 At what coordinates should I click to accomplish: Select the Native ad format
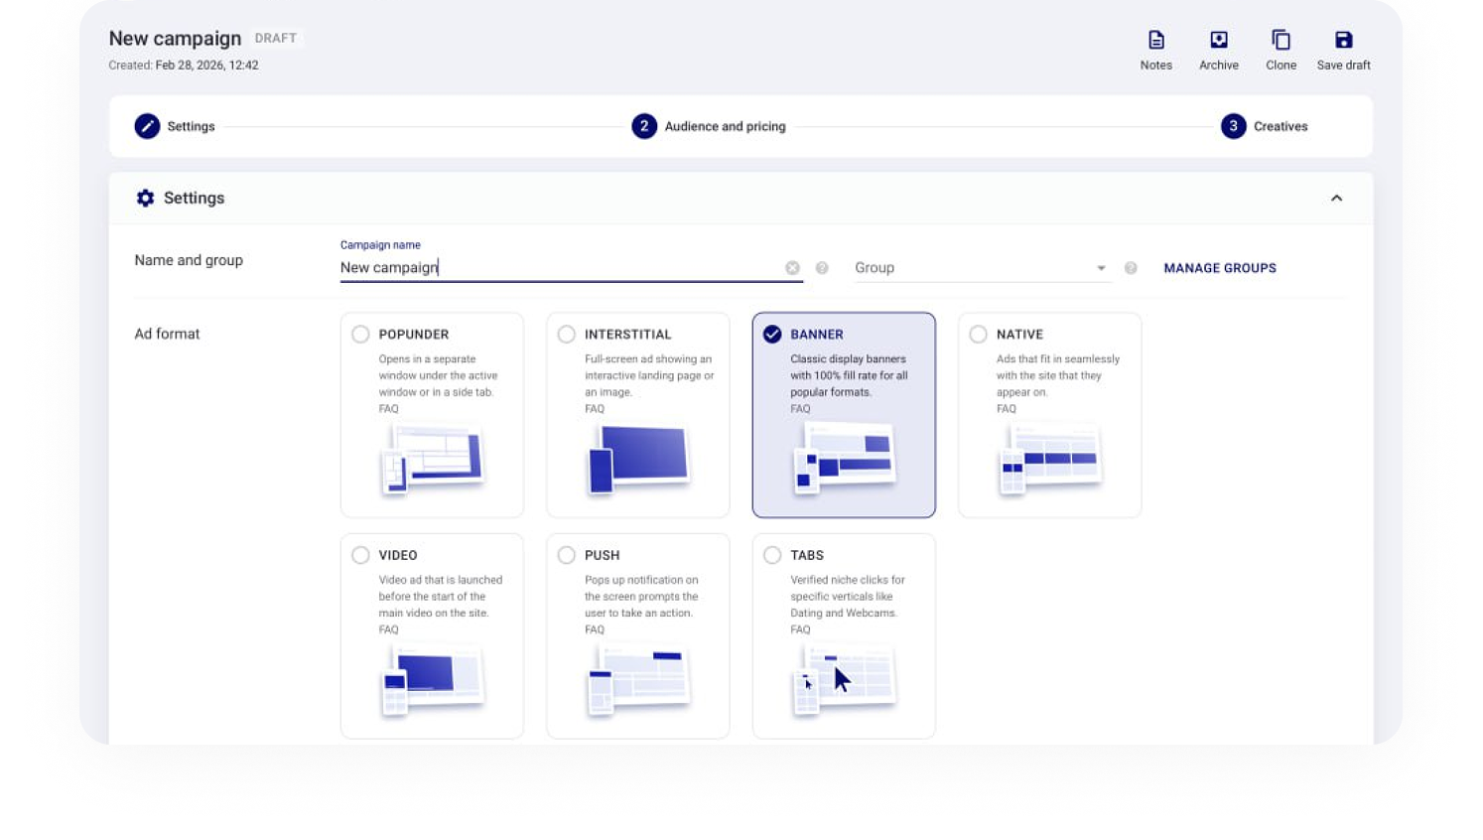tap(979, 335)
